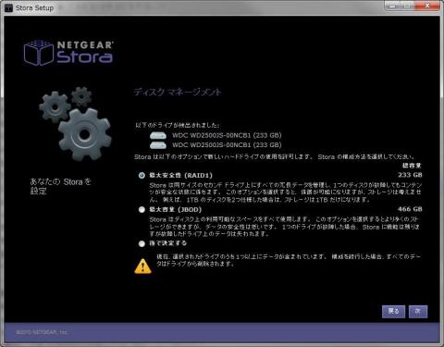Image resolution: width=444 pixels, height=347 pixels.
Task: Select the JBOD maximum capacity option
Action: [142, 210]
